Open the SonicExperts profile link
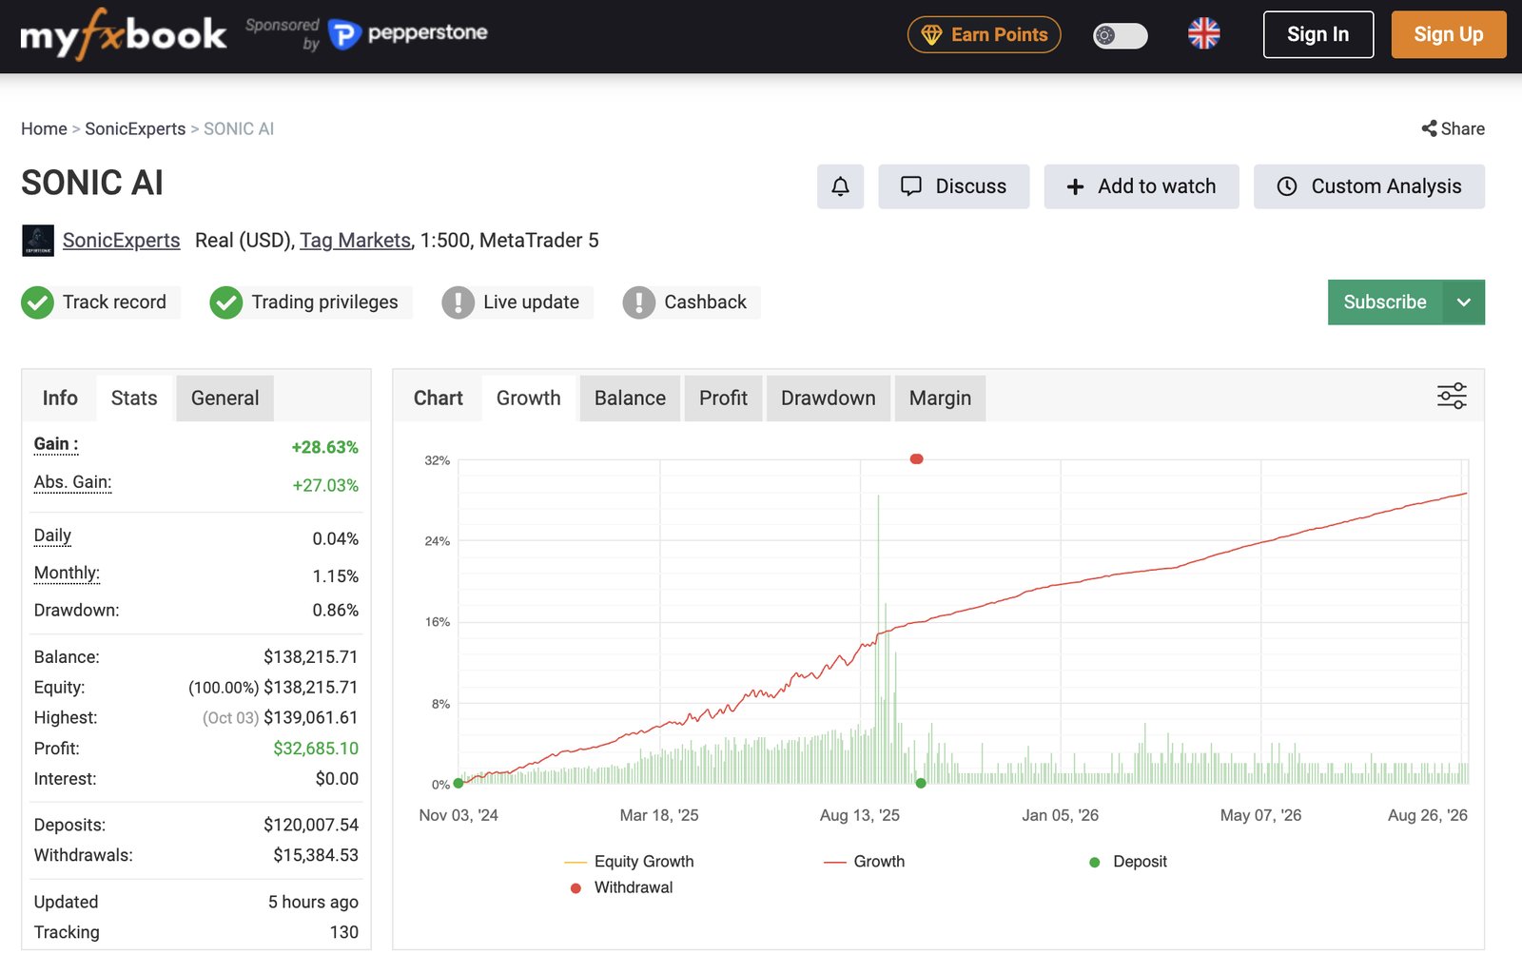This screenshot has height=954, width=1522. pyautogui.click(x=121, y=241)
